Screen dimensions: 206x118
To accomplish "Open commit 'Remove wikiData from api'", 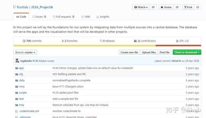I will tap(80, 105).
